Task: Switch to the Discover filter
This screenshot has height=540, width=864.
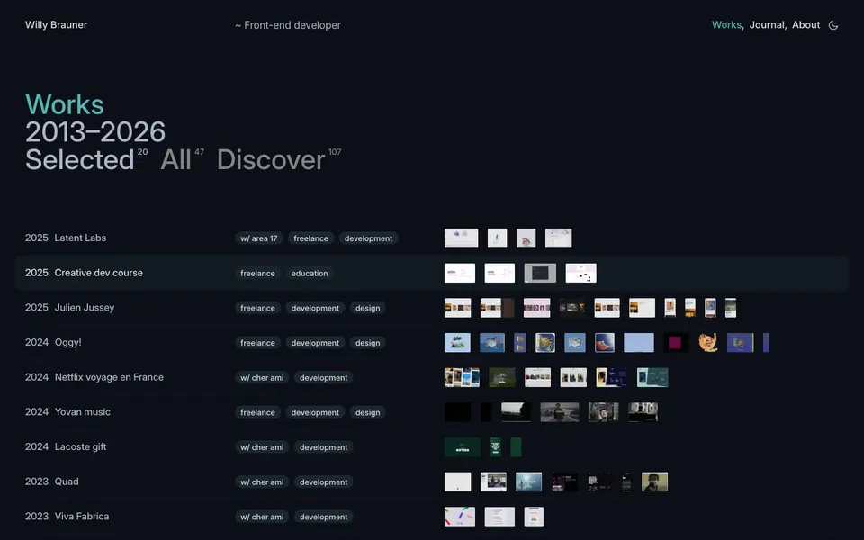Action: tap(271, 160)
